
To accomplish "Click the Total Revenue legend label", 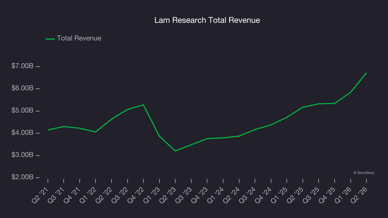I will tap(79, 38).
